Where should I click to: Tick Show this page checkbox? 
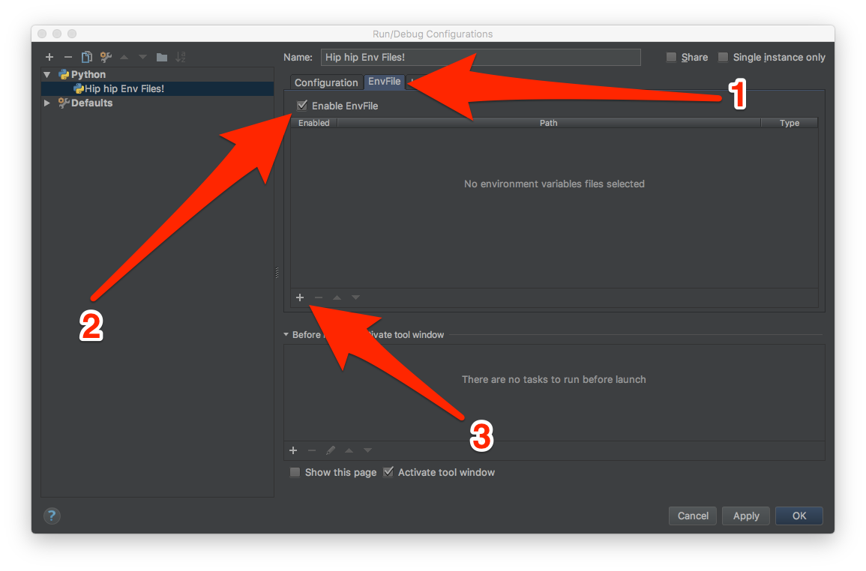(x=295, y=472)
